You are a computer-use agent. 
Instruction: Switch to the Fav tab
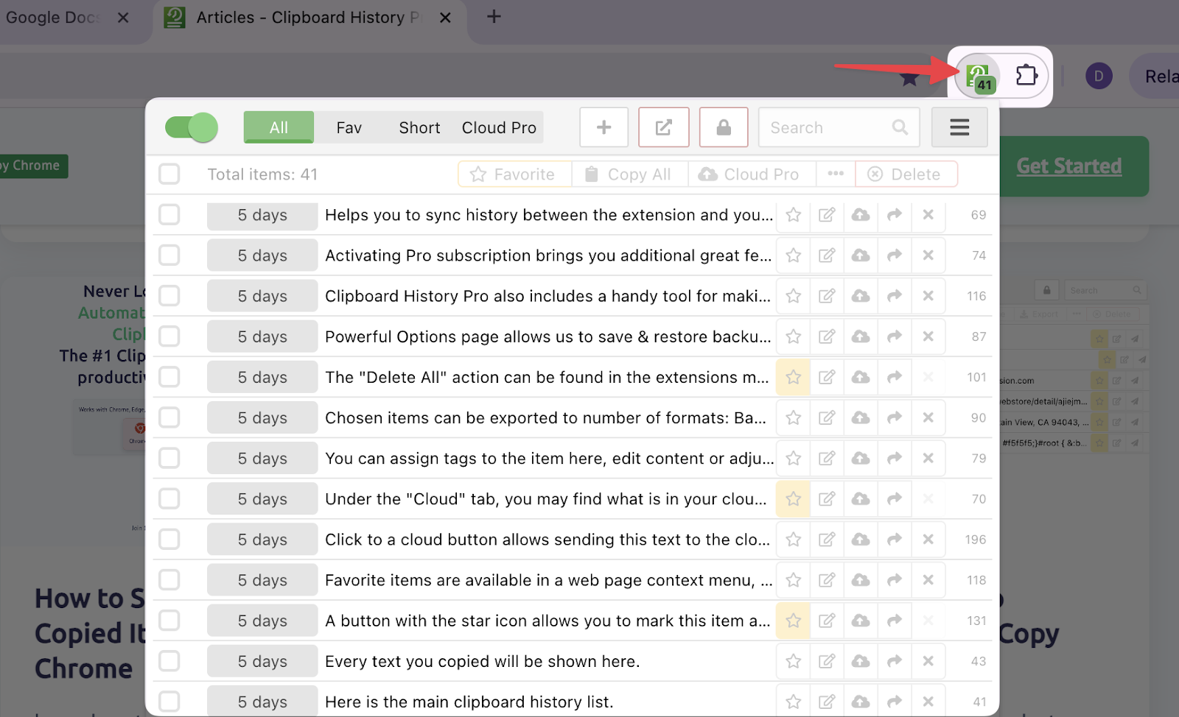(x=349, y=127)
